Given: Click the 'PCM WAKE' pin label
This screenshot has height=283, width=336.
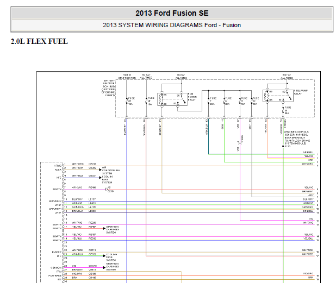Looking at the screenshot, I should click(x=55, y=276).
